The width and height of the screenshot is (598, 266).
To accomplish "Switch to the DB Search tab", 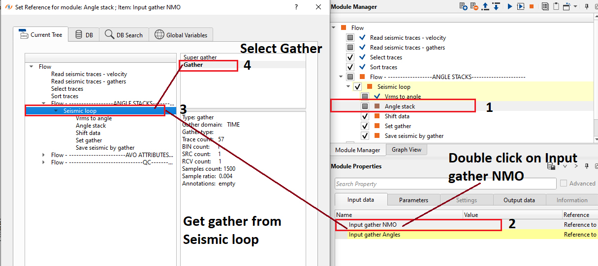I will (124, 35).
